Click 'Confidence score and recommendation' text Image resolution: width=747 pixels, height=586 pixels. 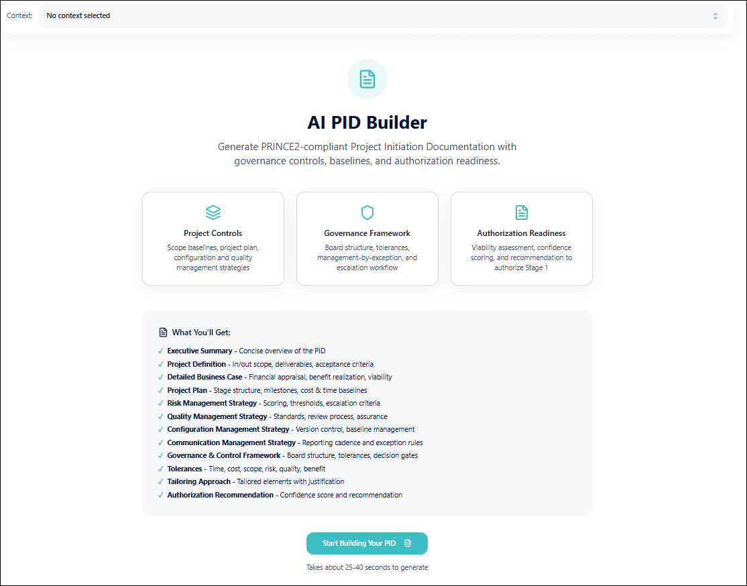click(x=341, y=495)
